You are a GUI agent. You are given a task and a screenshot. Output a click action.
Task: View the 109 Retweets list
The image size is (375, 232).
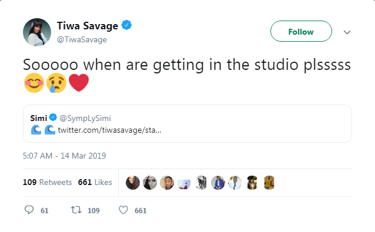[x=48, y=182]
